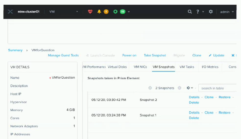The image size is (241, 139).
Task: Open the help question mark menu
Action: [198, 12]
